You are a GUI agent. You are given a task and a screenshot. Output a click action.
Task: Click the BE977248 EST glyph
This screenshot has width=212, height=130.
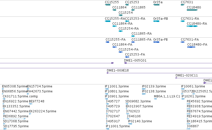[x=31, y=104]
